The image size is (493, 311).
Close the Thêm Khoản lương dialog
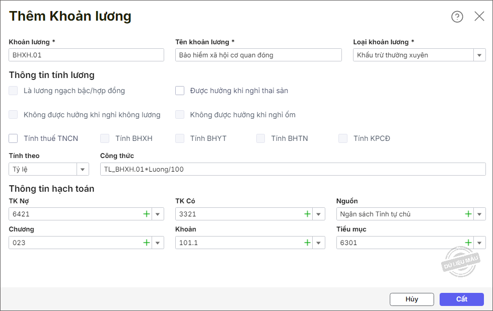tap(479, 17)
